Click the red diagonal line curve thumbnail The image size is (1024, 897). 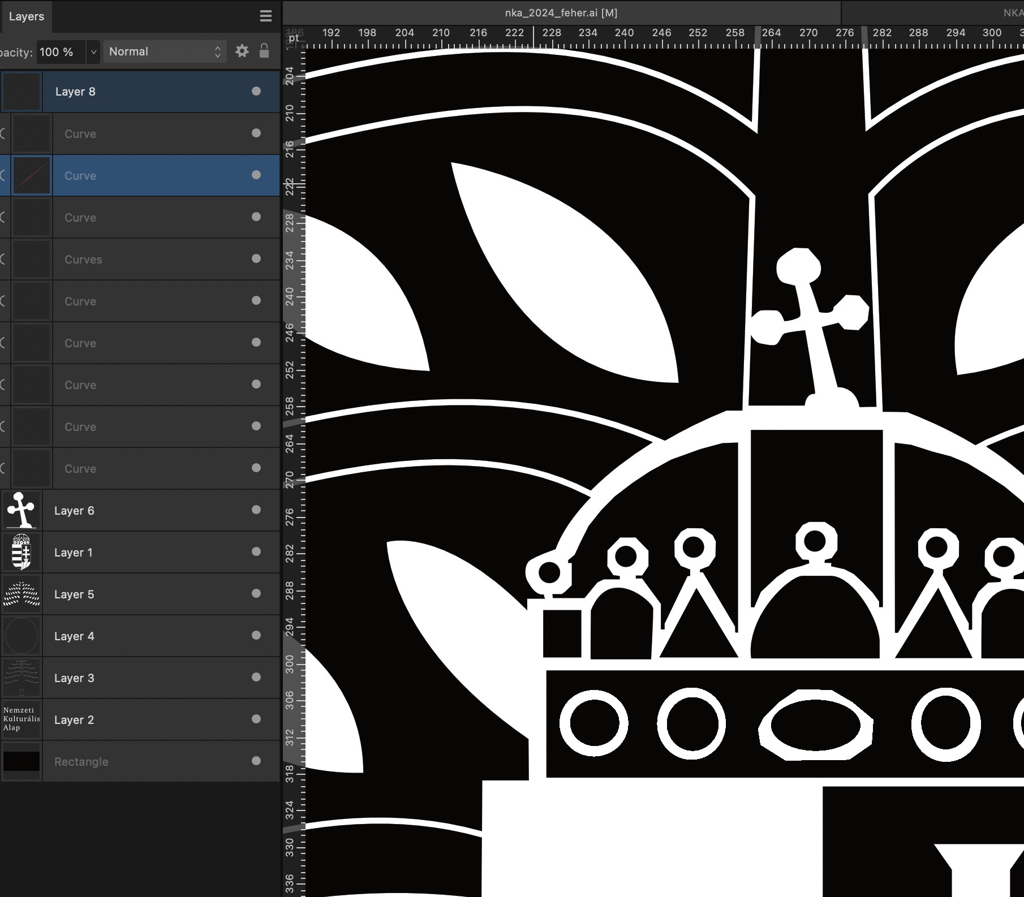pos(32,175)
